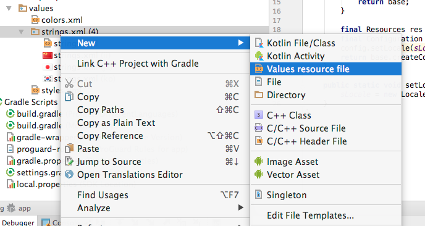
Task: Expand the Analyze submenu arrow
Action: 241,207
